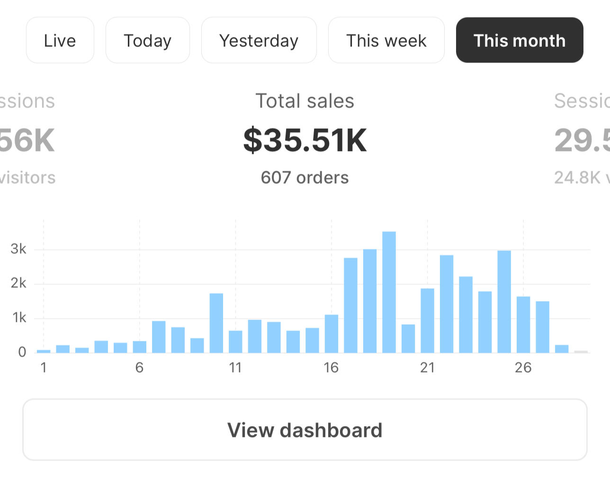Viewport: 610px width, 480px height.
Task: Click the bar above day 11 label
Action: point(235,341)
